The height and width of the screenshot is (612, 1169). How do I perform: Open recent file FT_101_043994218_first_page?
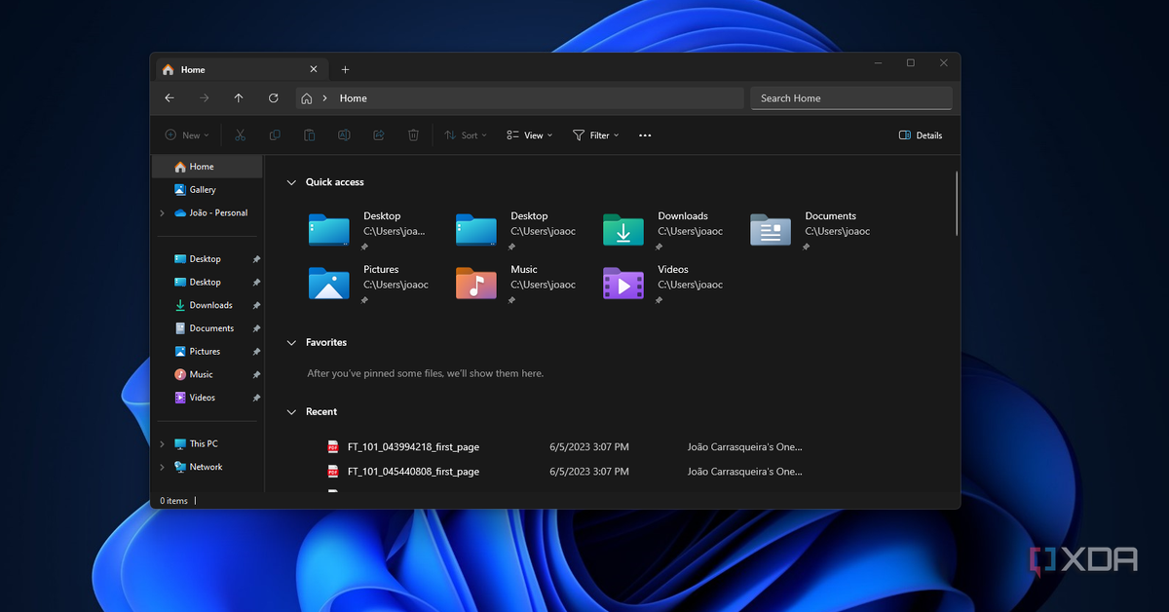click(x=413, y=447)
